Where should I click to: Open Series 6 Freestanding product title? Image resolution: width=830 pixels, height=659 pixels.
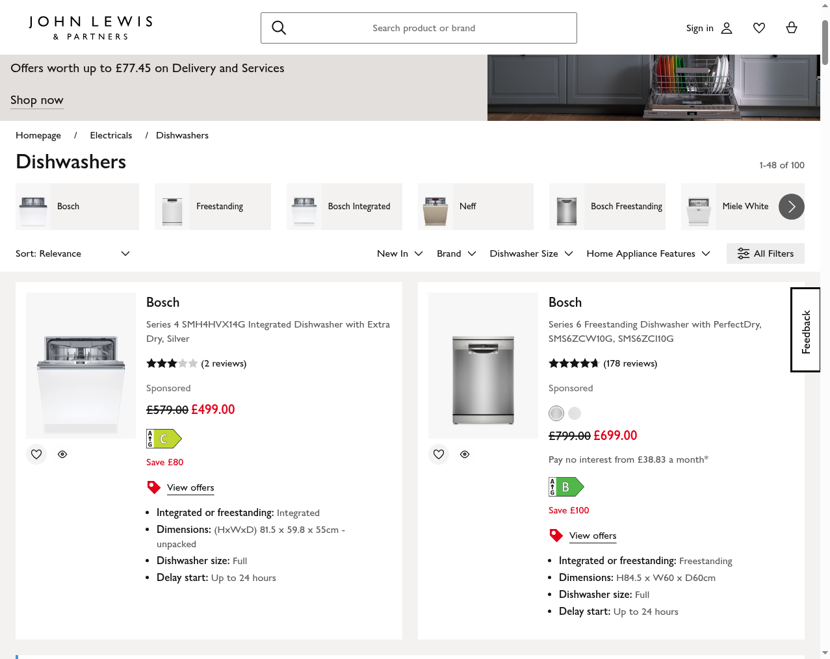coord(655,331)
